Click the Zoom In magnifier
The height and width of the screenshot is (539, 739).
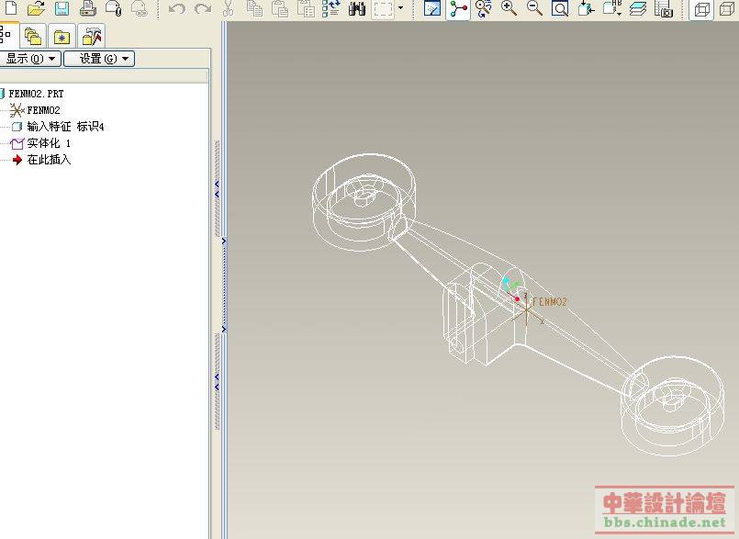[509, 9]
